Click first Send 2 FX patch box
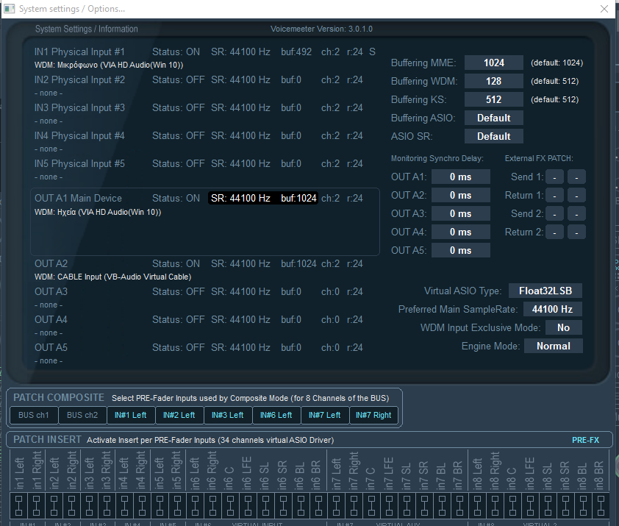This screenshot has width=619, height=526. [554, 214]
